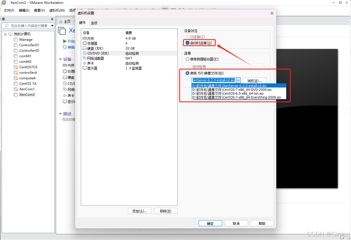This screenshot has height=240, width=351.
Task: Select 显示器 monitor icon in settings dialog
Action: (x=85, y=68)
